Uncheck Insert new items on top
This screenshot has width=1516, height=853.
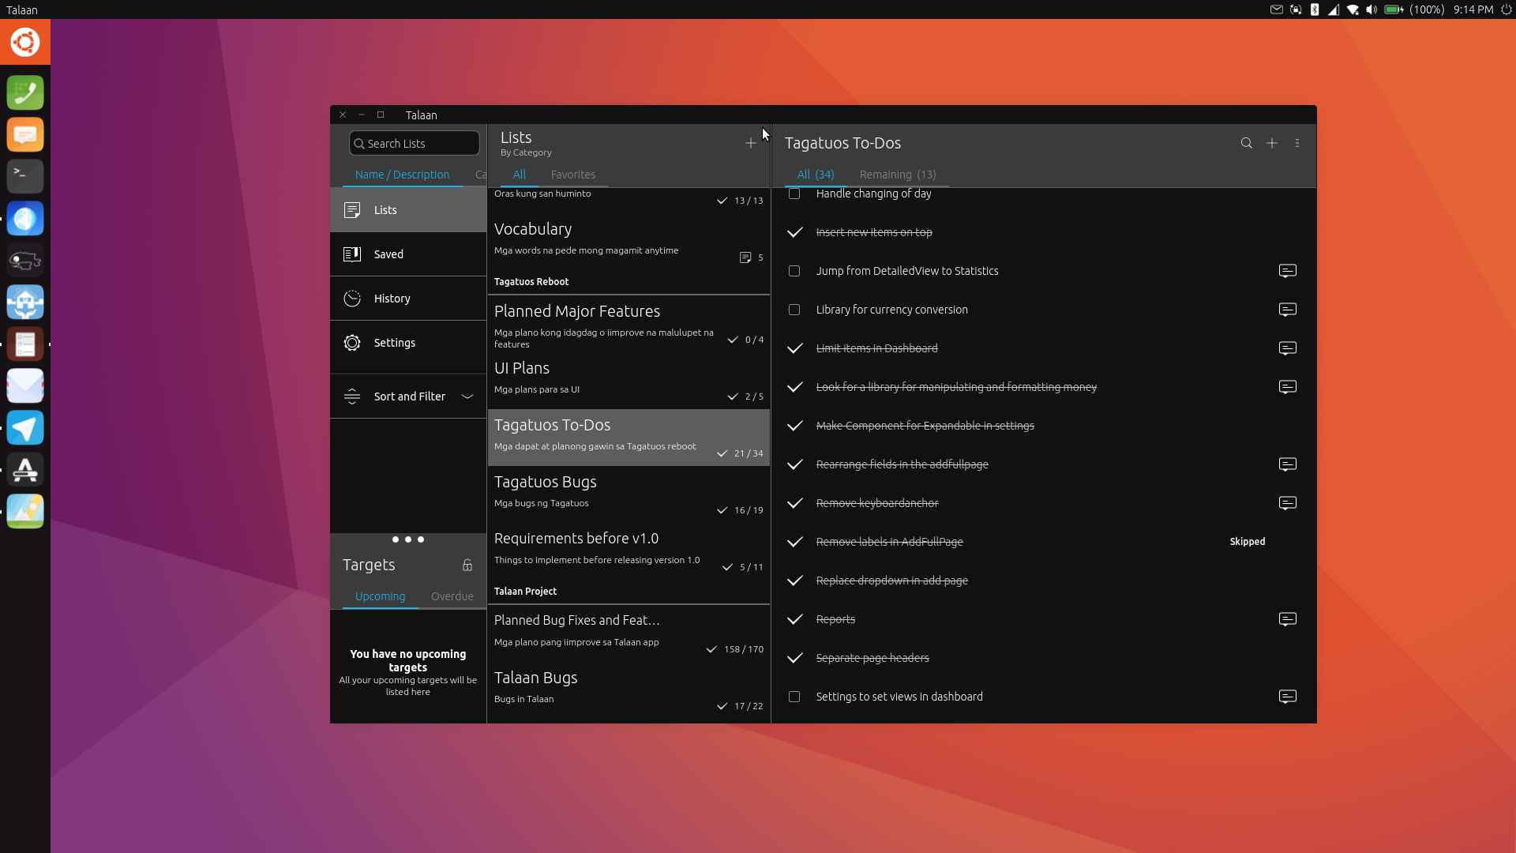(x=795, y=232)
